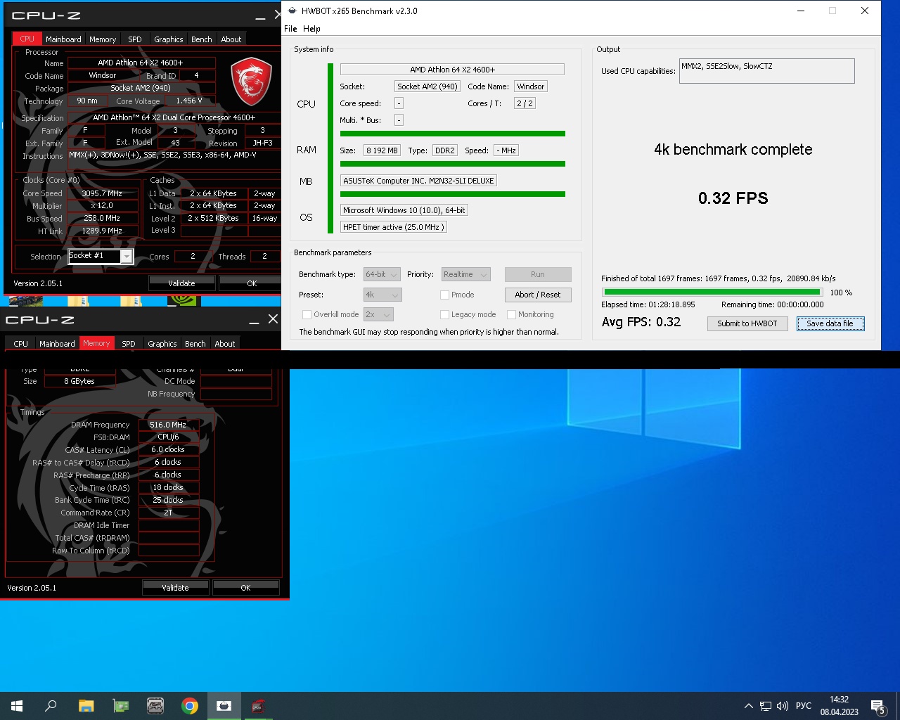
Task: Click the Save data file button
Action: pyautogui.click(x=830, y=323)
